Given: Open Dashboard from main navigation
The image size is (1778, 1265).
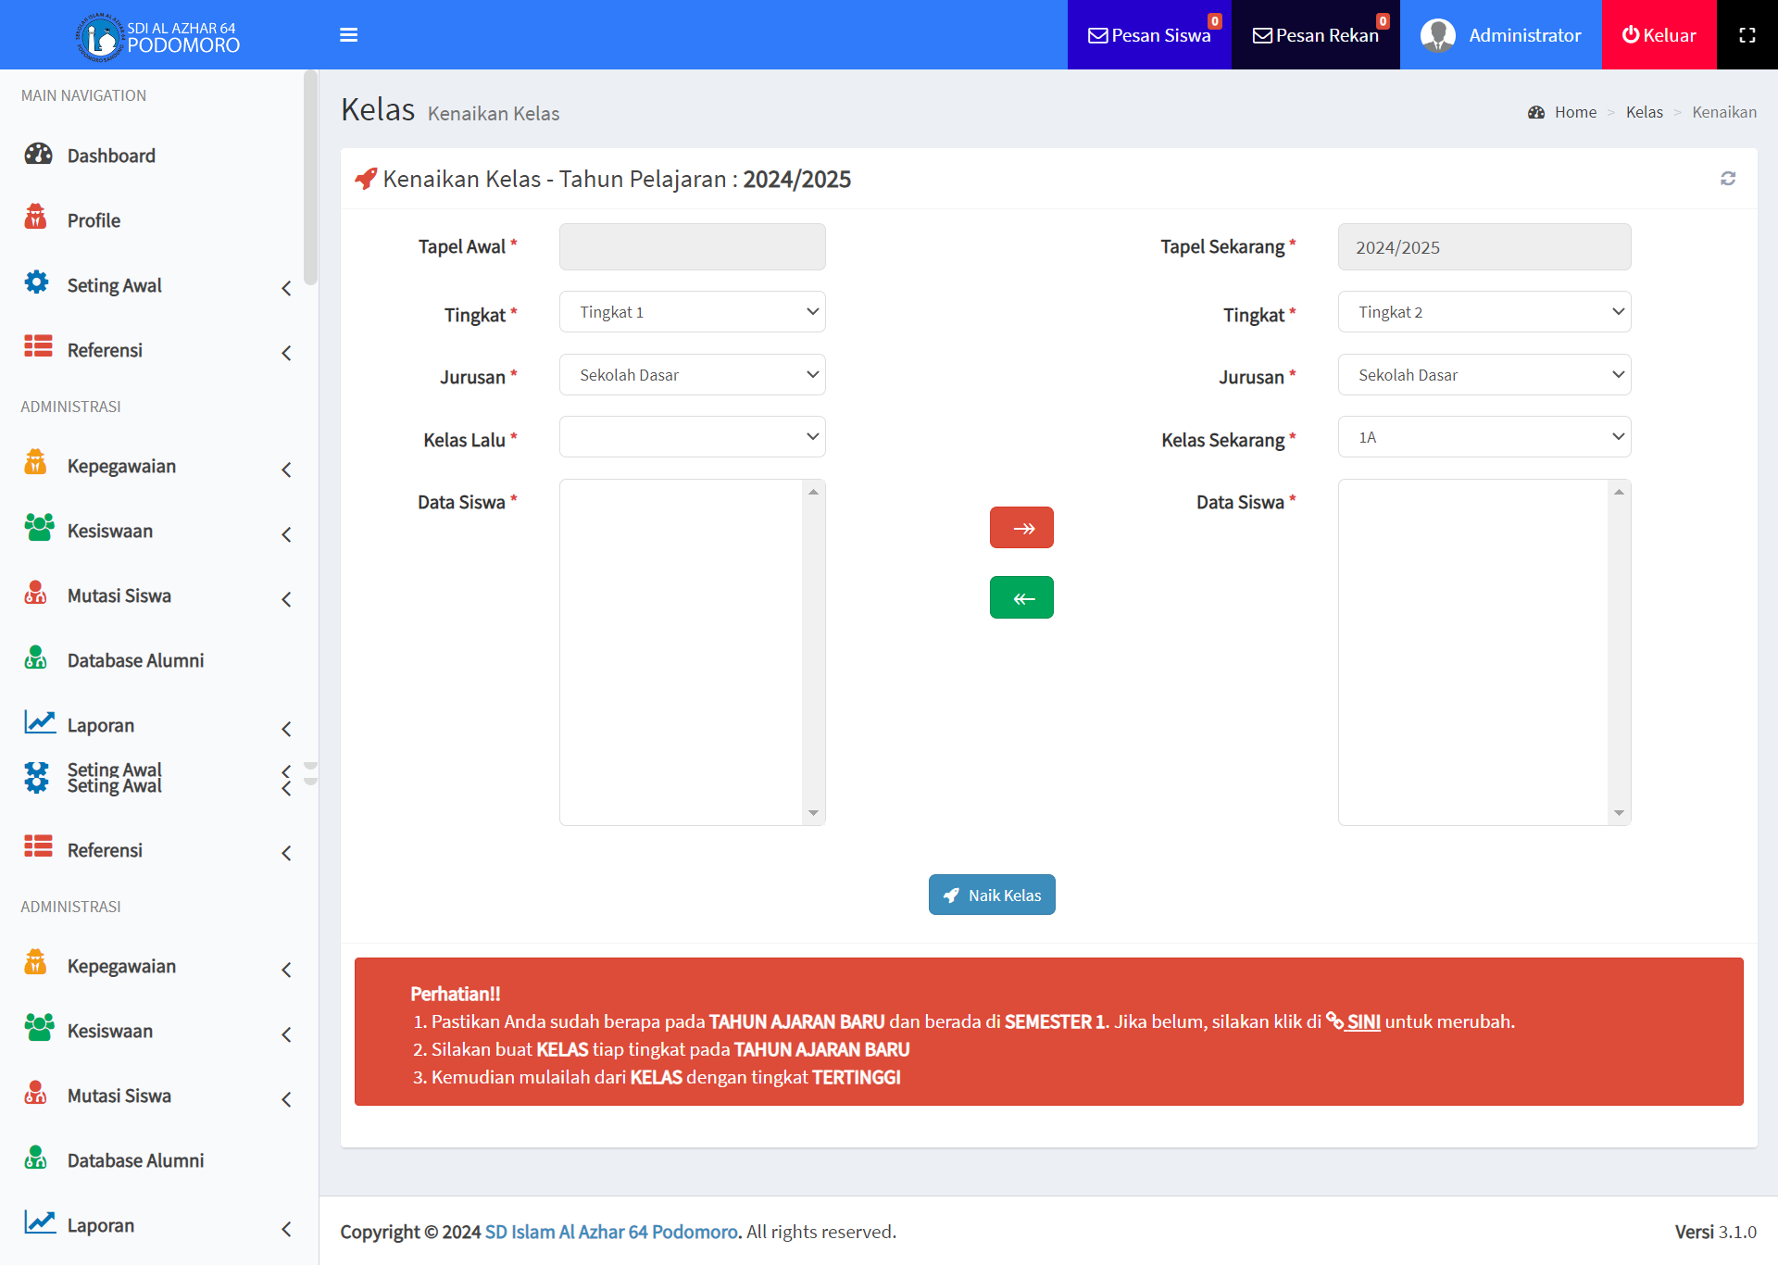Looking at the screenshot, I should (111, 156).
